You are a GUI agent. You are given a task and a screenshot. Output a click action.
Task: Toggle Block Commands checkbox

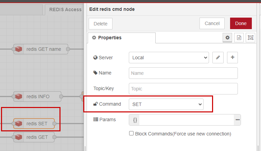[x=131, y=133]
